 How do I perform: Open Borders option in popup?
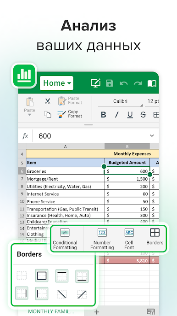tap(155, 237)
